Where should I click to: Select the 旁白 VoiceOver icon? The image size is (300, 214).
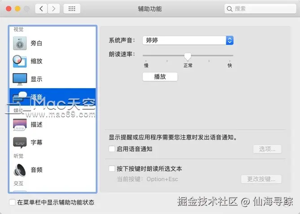click(x=20, y=43)
